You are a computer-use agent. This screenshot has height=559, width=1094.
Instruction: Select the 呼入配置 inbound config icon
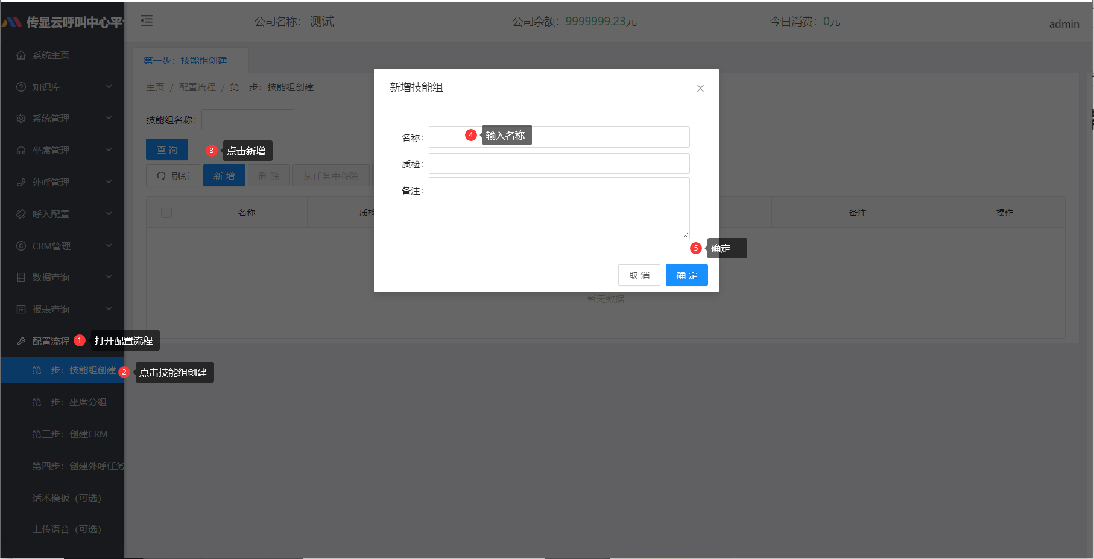pos(21,214)
